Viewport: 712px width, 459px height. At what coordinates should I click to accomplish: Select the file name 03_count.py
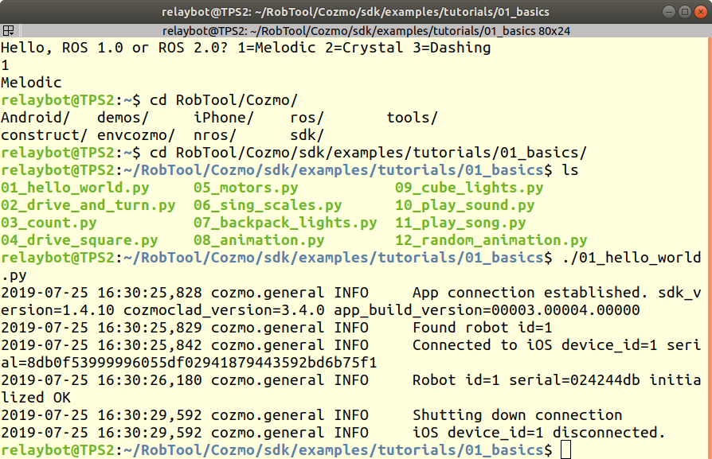tap(49, 223)
